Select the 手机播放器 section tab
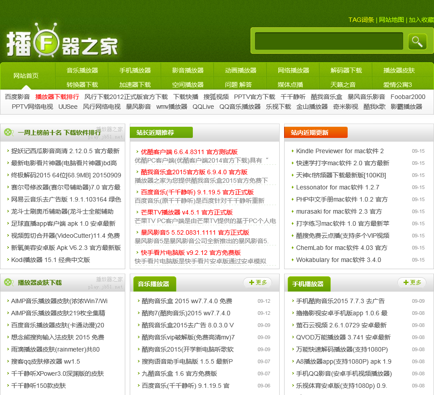Viewport: 434px width, 395px height. pos(309,284)
